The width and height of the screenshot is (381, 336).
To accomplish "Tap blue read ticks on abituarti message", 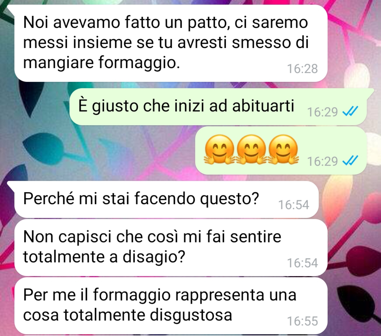I will click(350, 112).
